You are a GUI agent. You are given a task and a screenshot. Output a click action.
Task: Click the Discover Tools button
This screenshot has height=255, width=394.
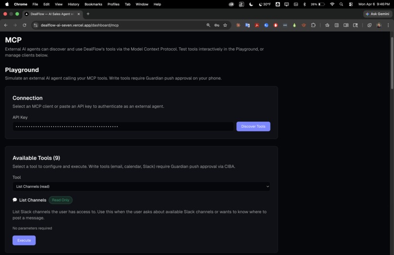pos(253,126)
